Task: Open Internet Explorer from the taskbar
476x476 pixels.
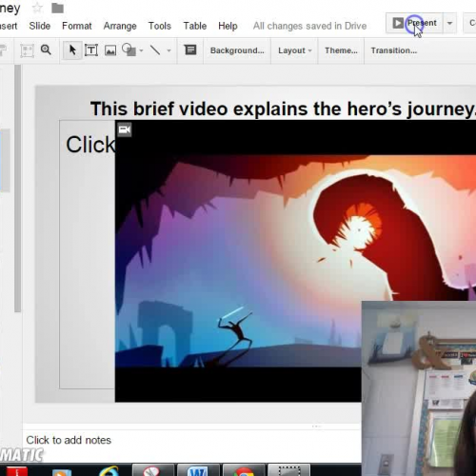Action: point(109,470)
